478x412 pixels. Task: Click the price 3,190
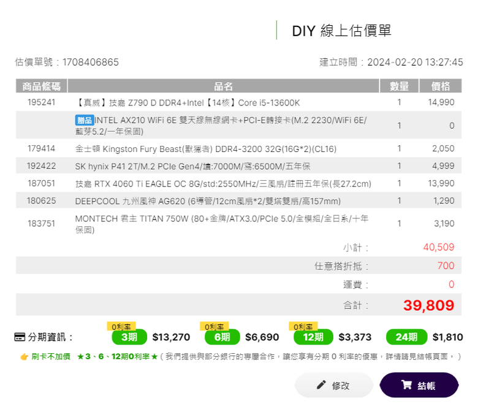444,224
